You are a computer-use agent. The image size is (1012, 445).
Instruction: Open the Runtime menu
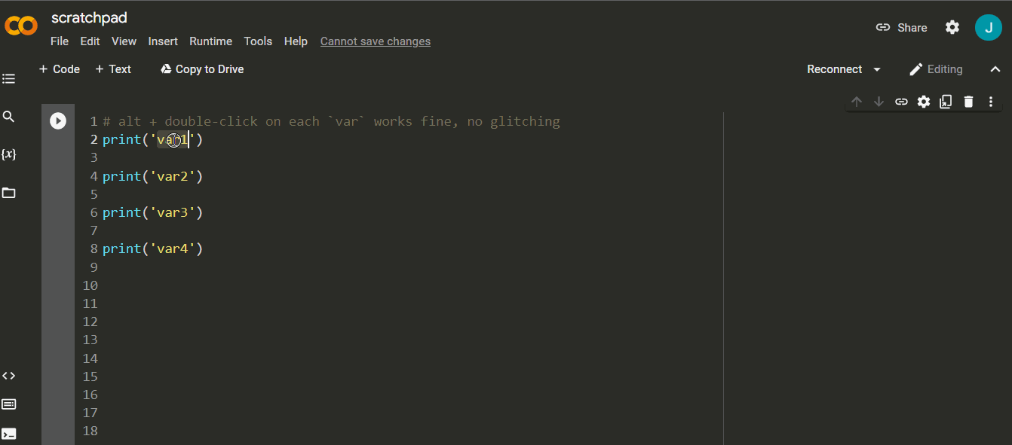click(x=210, y=41)
